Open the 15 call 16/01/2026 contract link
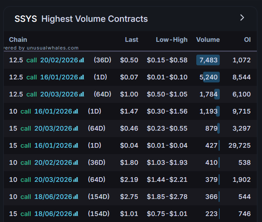This screenshot has height=222, width=262. (x=41, y=145)
